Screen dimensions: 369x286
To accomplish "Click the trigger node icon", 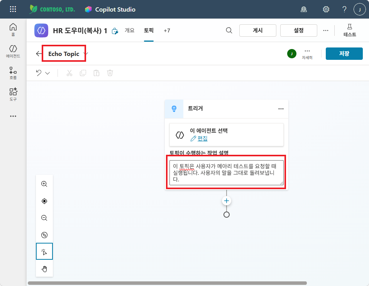I will [174, 109].
